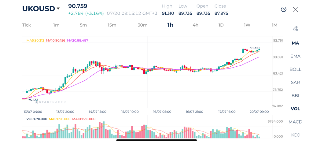Activate the BBI indicator

(x=296, y=96)
